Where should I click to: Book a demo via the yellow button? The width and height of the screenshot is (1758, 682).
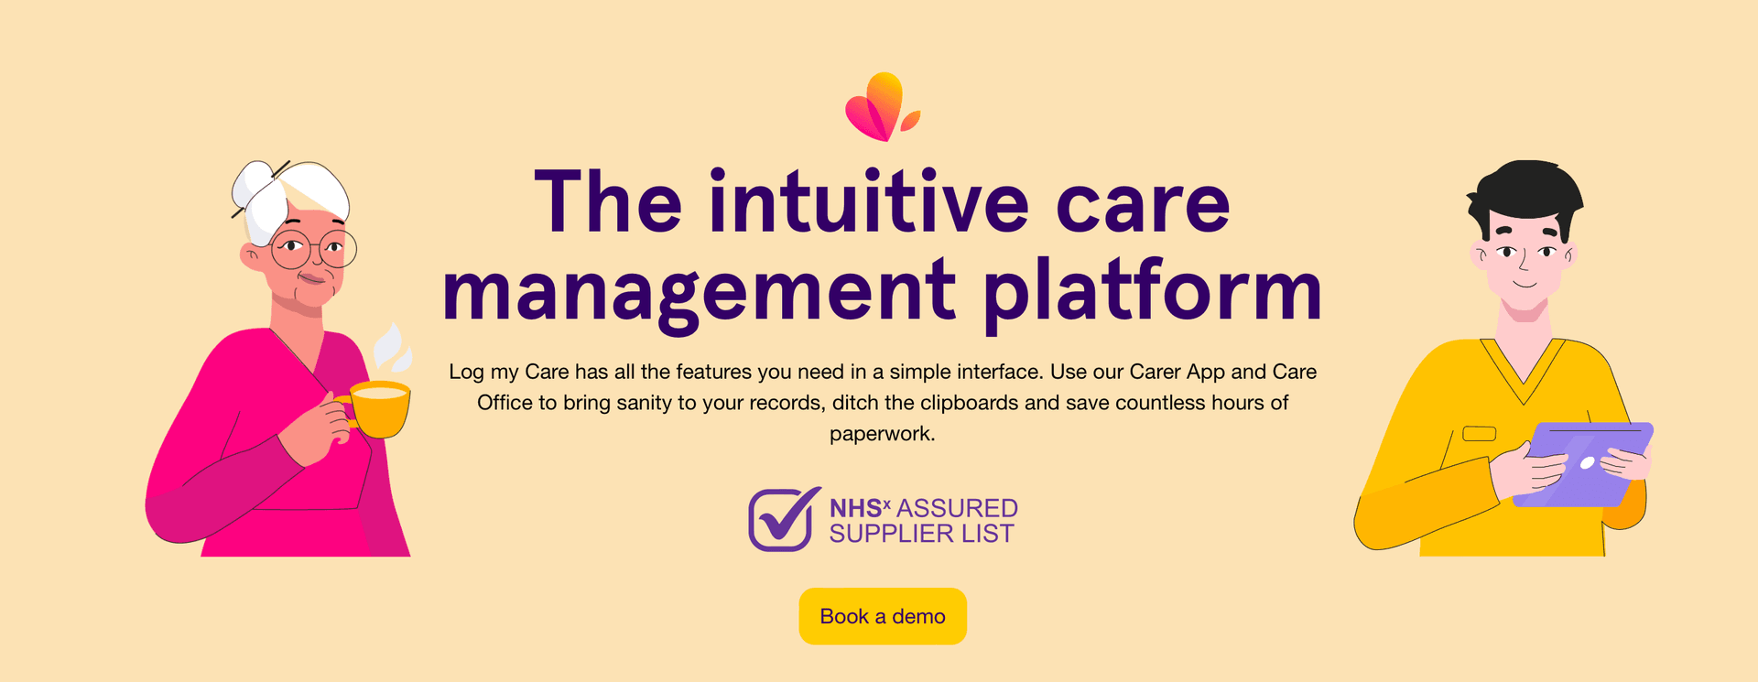[x=883, y=616]
